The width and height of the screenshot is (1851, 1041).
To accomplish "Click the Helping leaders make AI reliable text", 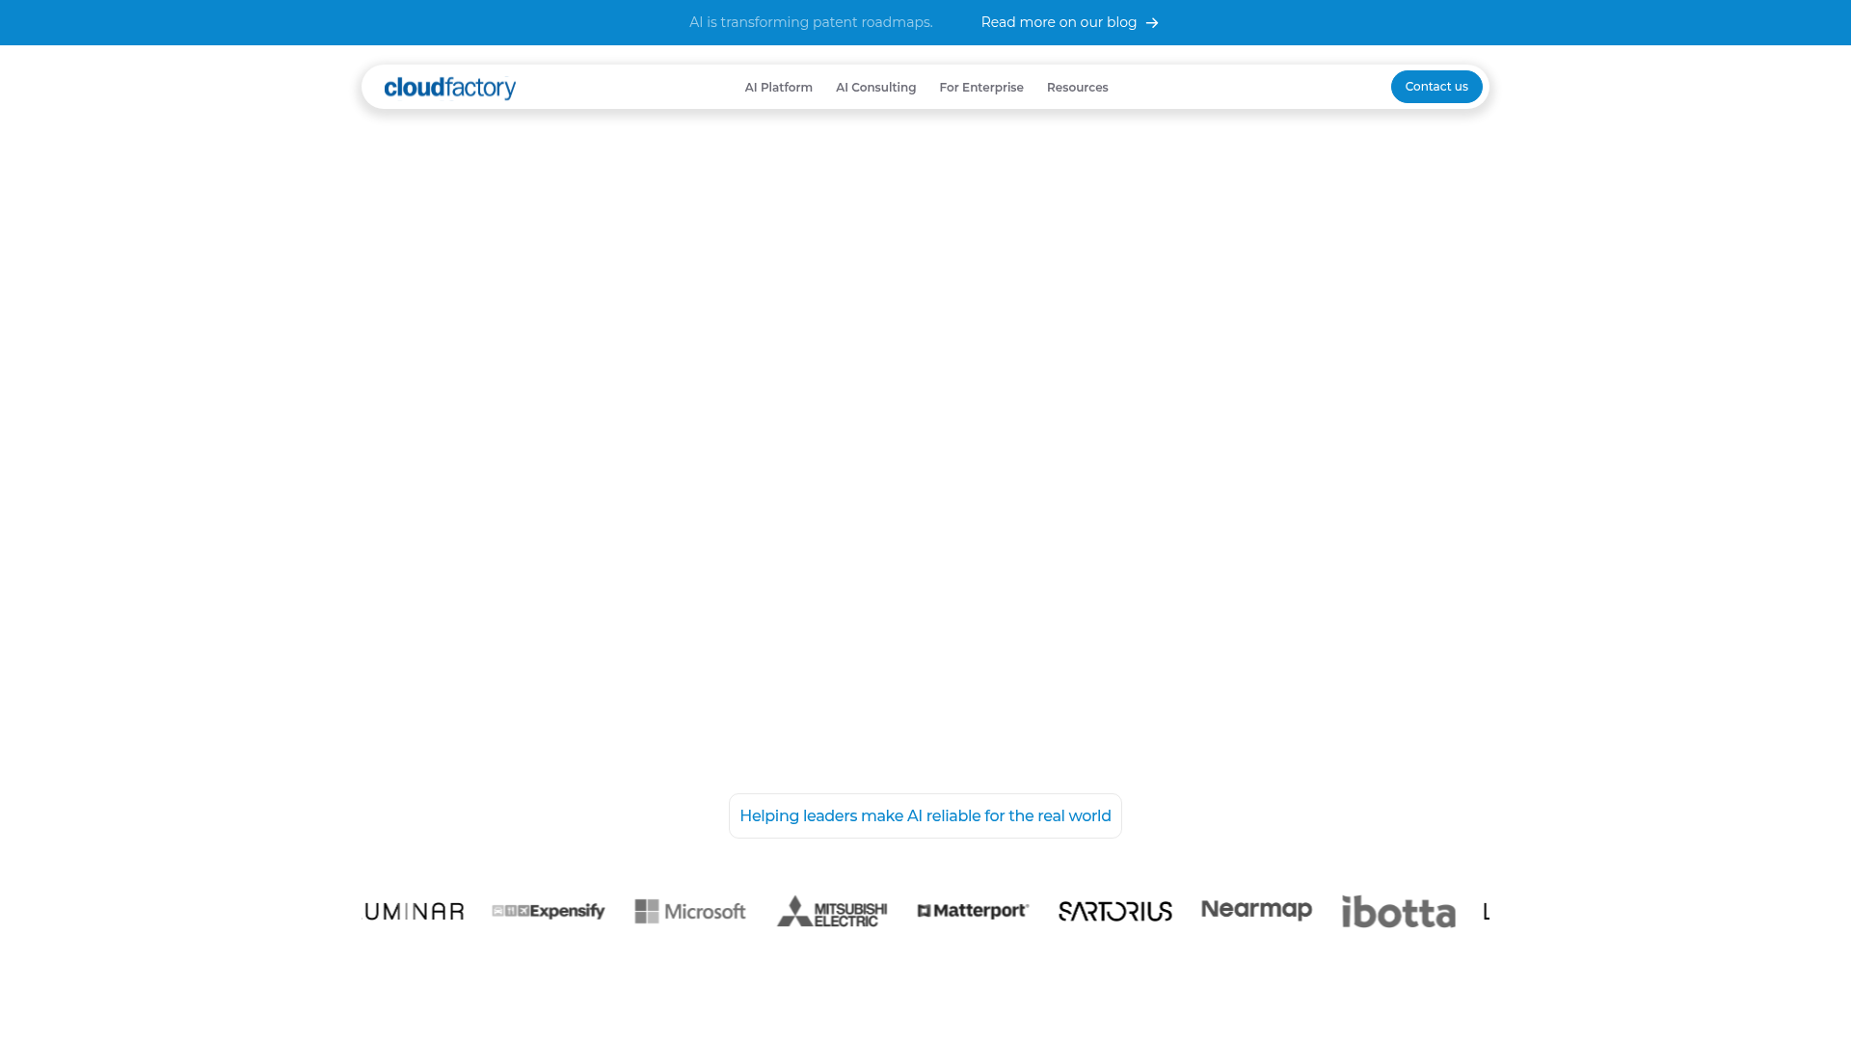I will [x=925, y=815].
